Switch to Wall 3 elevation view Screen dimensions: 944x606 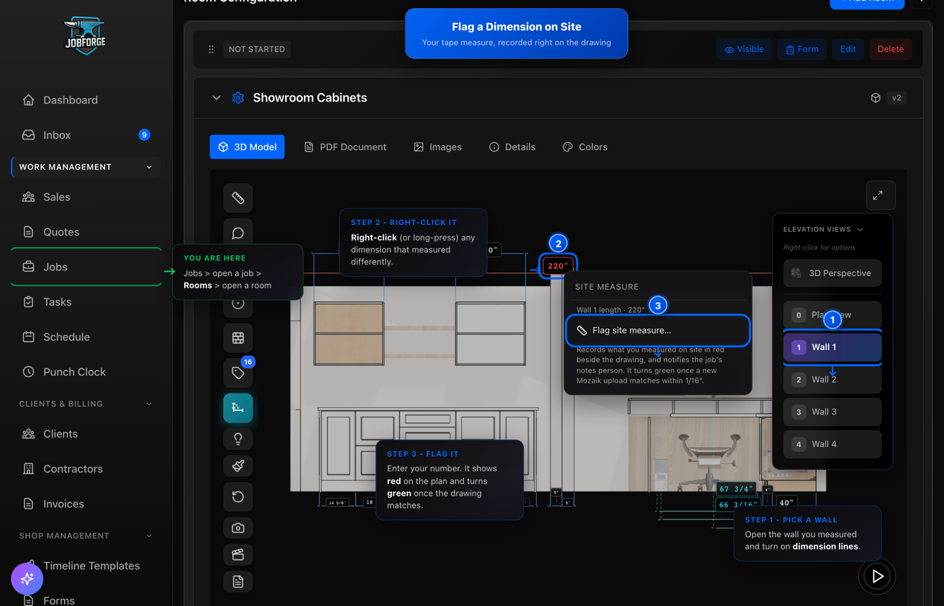pyautogui.click(x=832, y=412)
